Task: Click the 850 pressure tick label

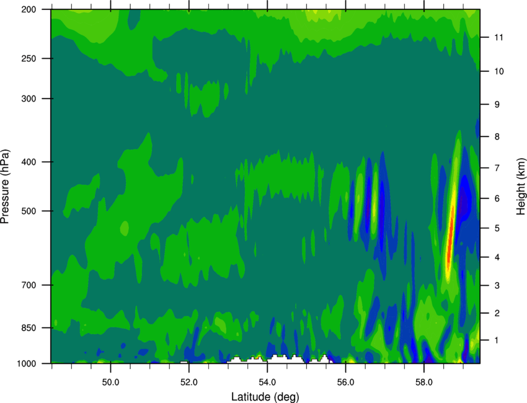Action: (29, 328)
